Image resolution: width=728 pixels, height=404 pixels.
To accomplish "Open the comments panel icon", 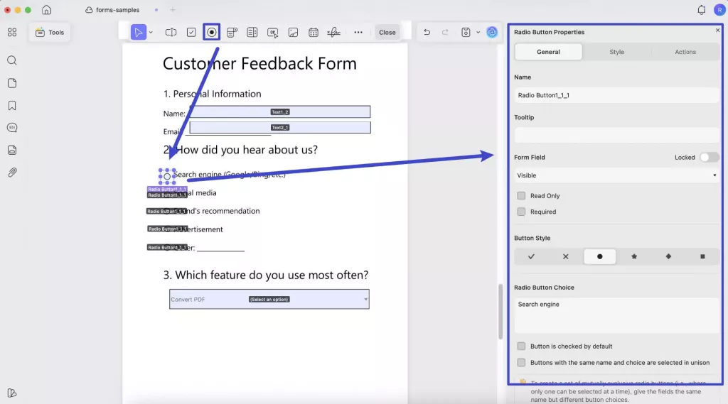I will coord(12,128).
